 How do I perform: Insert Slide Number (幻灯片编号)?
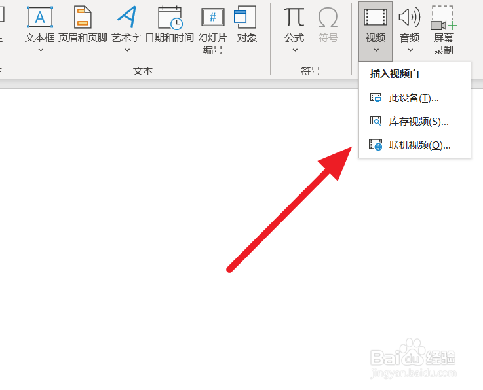(x=213, y=30)
